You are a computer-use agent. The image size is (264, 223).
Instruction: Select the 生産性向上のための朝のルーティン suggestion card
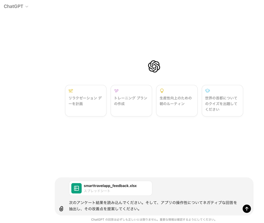point(177,101)
